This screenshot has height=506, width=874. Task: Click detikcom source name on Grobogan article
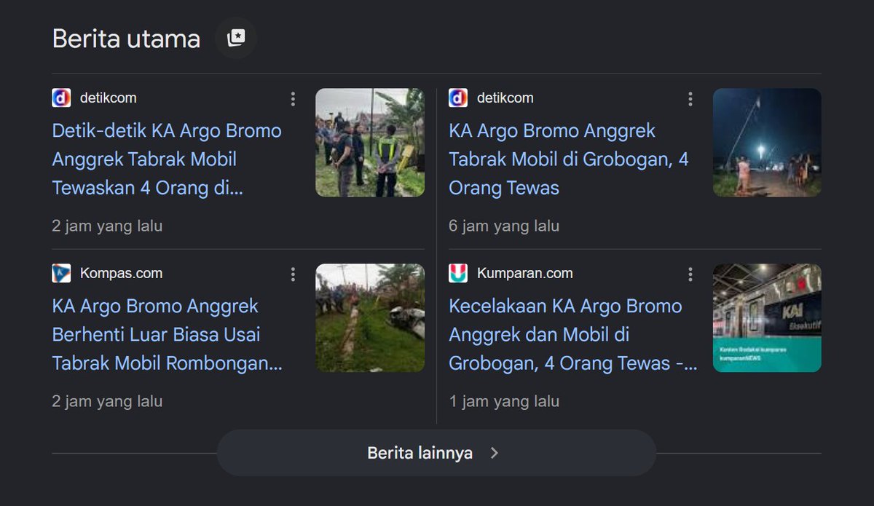505,98
